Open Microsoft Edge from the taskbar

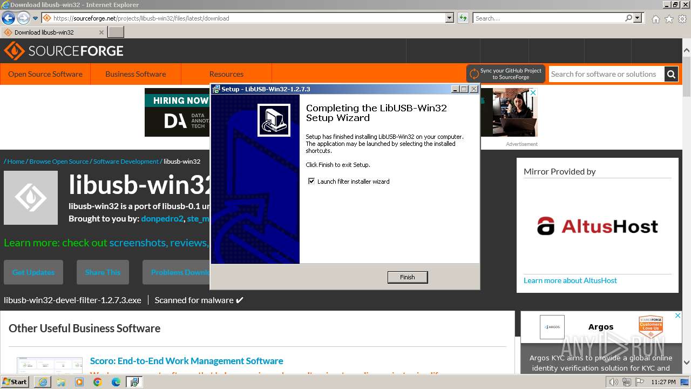pos(116,382)
